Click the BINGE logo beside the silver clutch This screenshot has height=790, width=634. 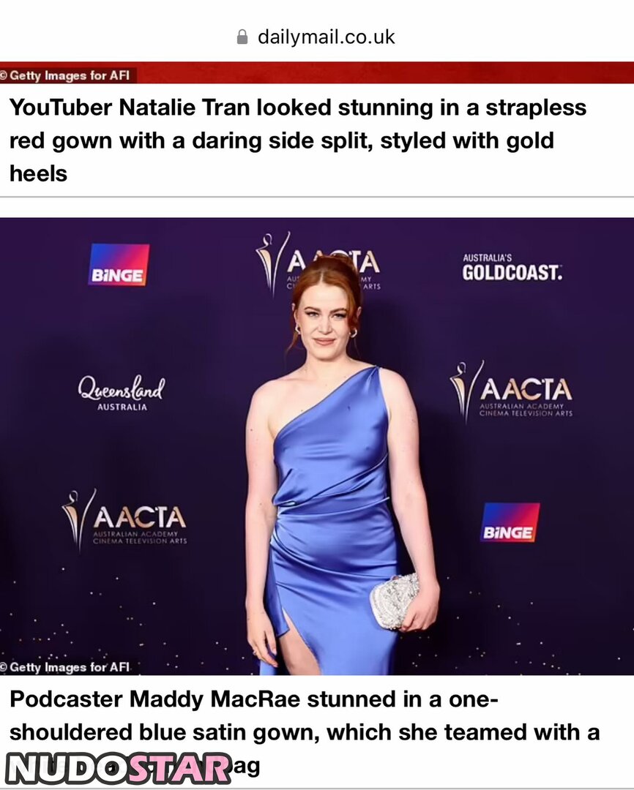tap(510, 522)
